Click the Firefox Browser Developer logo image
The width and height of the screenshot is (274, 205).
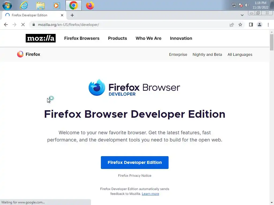click(x=134, y=88)
